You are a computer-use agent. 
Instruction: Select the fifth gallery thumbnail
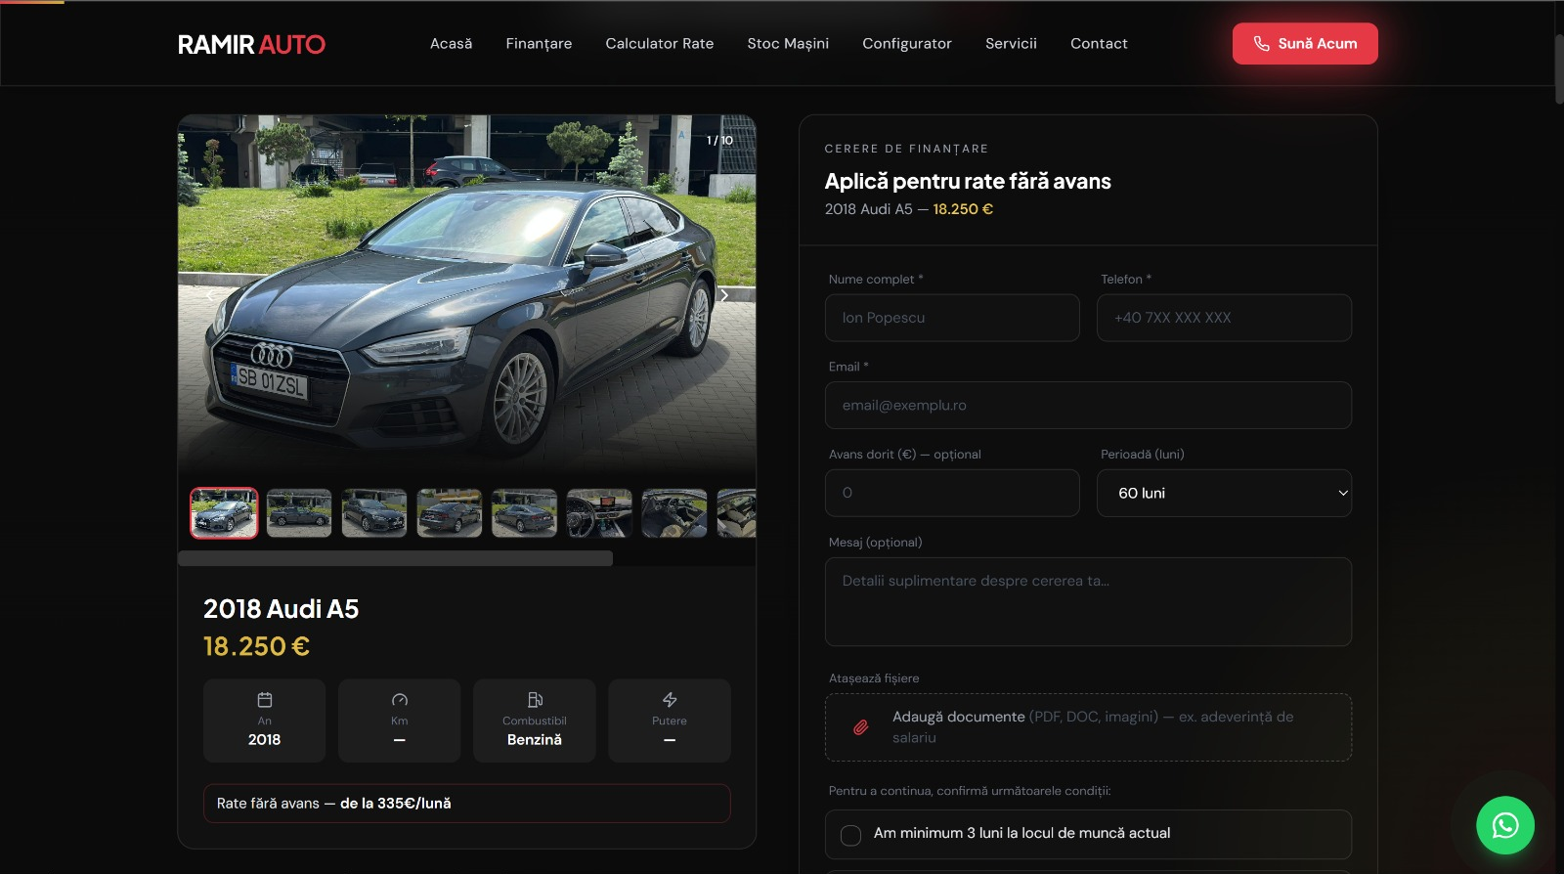pyautogui.click(x=524, y=513)
